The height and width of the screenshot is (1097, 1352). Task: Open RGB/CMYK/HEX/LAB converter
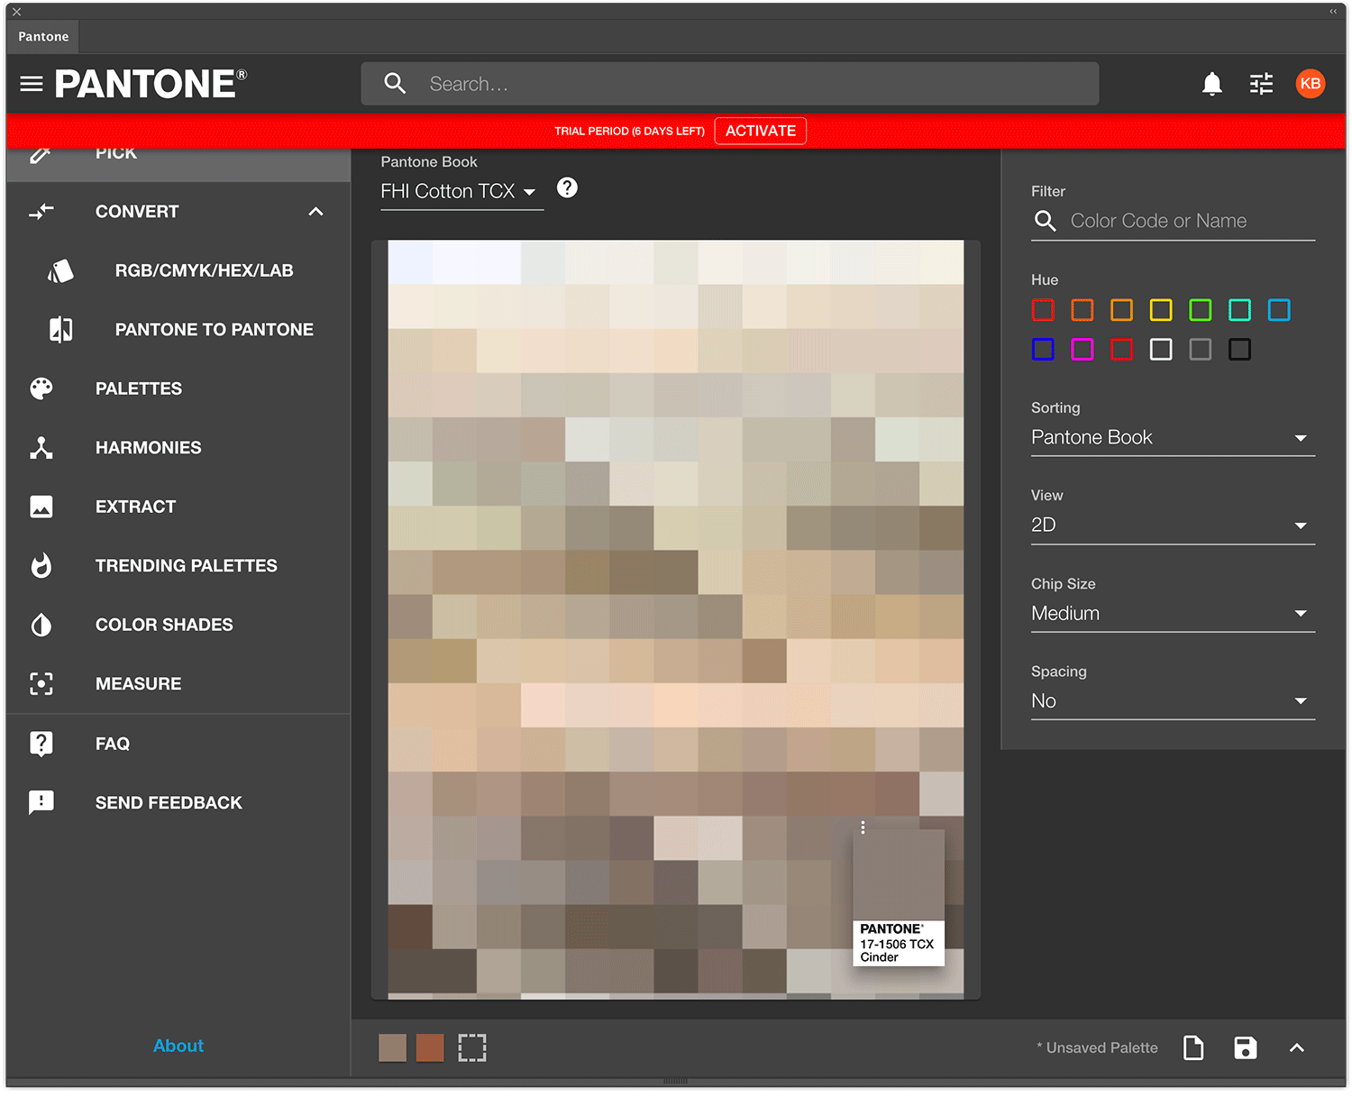(x=204, y=270)
